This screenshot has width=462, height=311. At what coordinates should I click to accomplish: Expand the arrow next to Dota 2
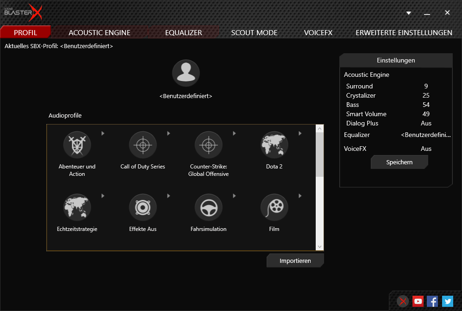tap(300, 133)
